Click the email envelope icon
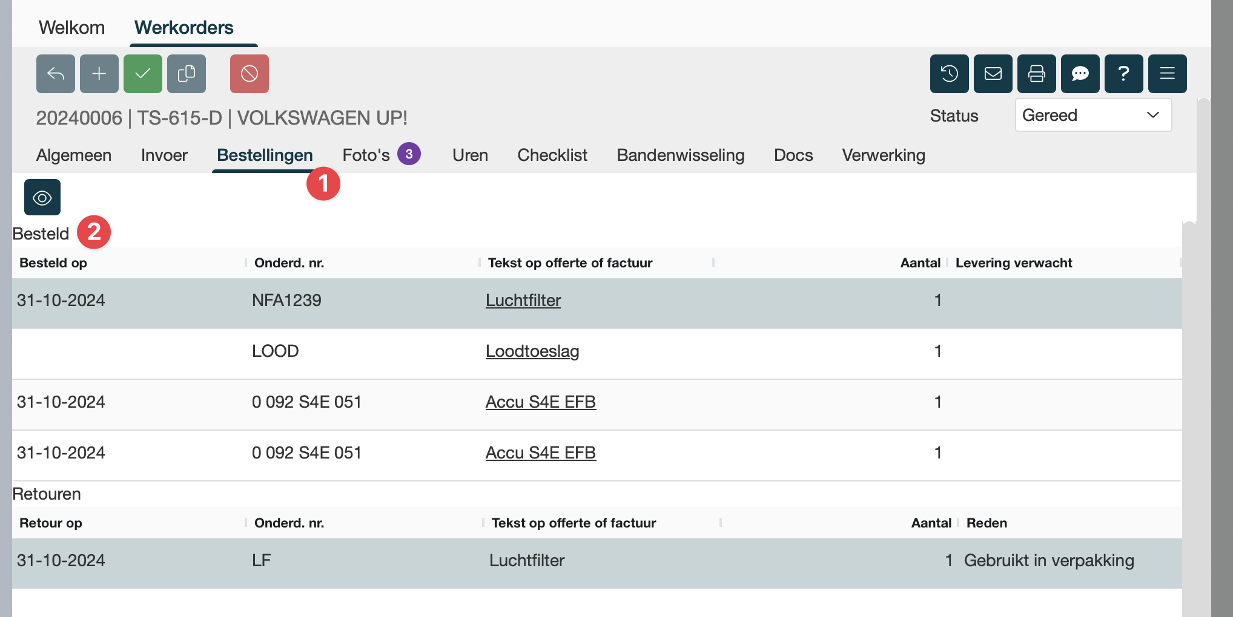Screen dimensions: 1233x617 click(x=993, y=74)
